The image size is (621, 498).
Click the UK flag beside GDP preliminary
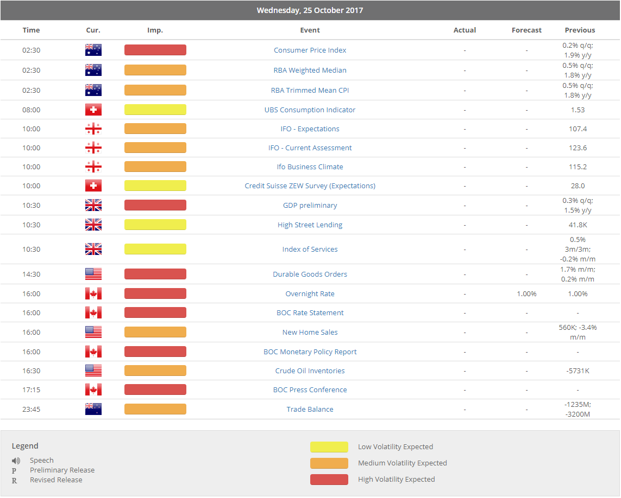point(93,205)
